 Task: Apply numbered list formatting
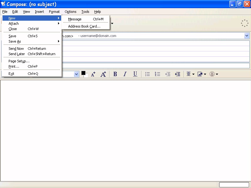(158, 74)
